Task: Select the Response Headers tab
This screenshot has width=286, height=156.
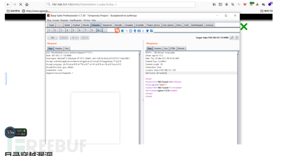Action: point(158,49)
